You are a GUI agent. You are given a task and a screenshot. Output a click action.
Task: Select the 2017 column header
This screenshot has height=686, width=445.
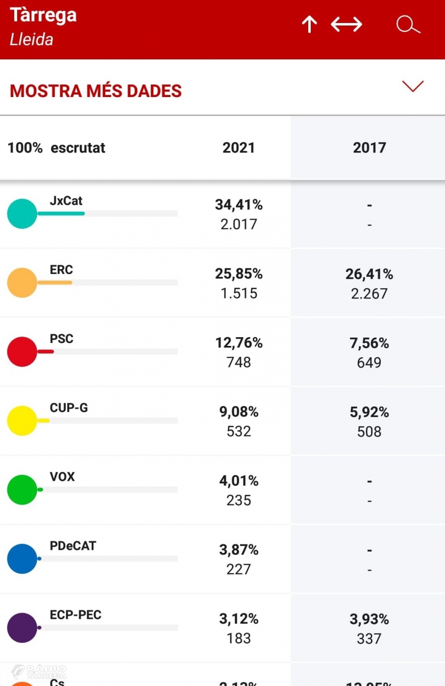369,147
